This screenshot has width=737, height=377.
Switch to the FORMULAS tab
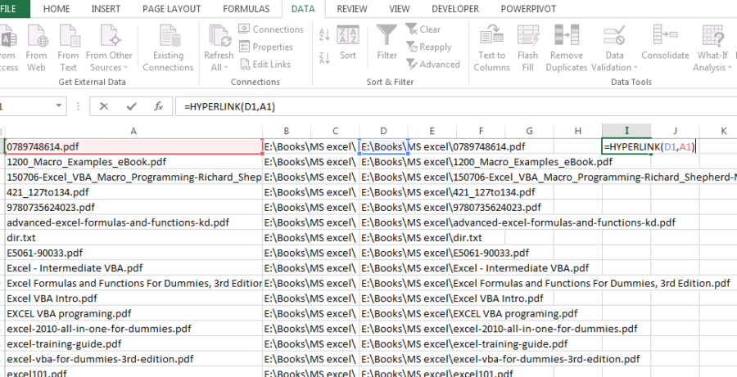[x=246, y=9]
